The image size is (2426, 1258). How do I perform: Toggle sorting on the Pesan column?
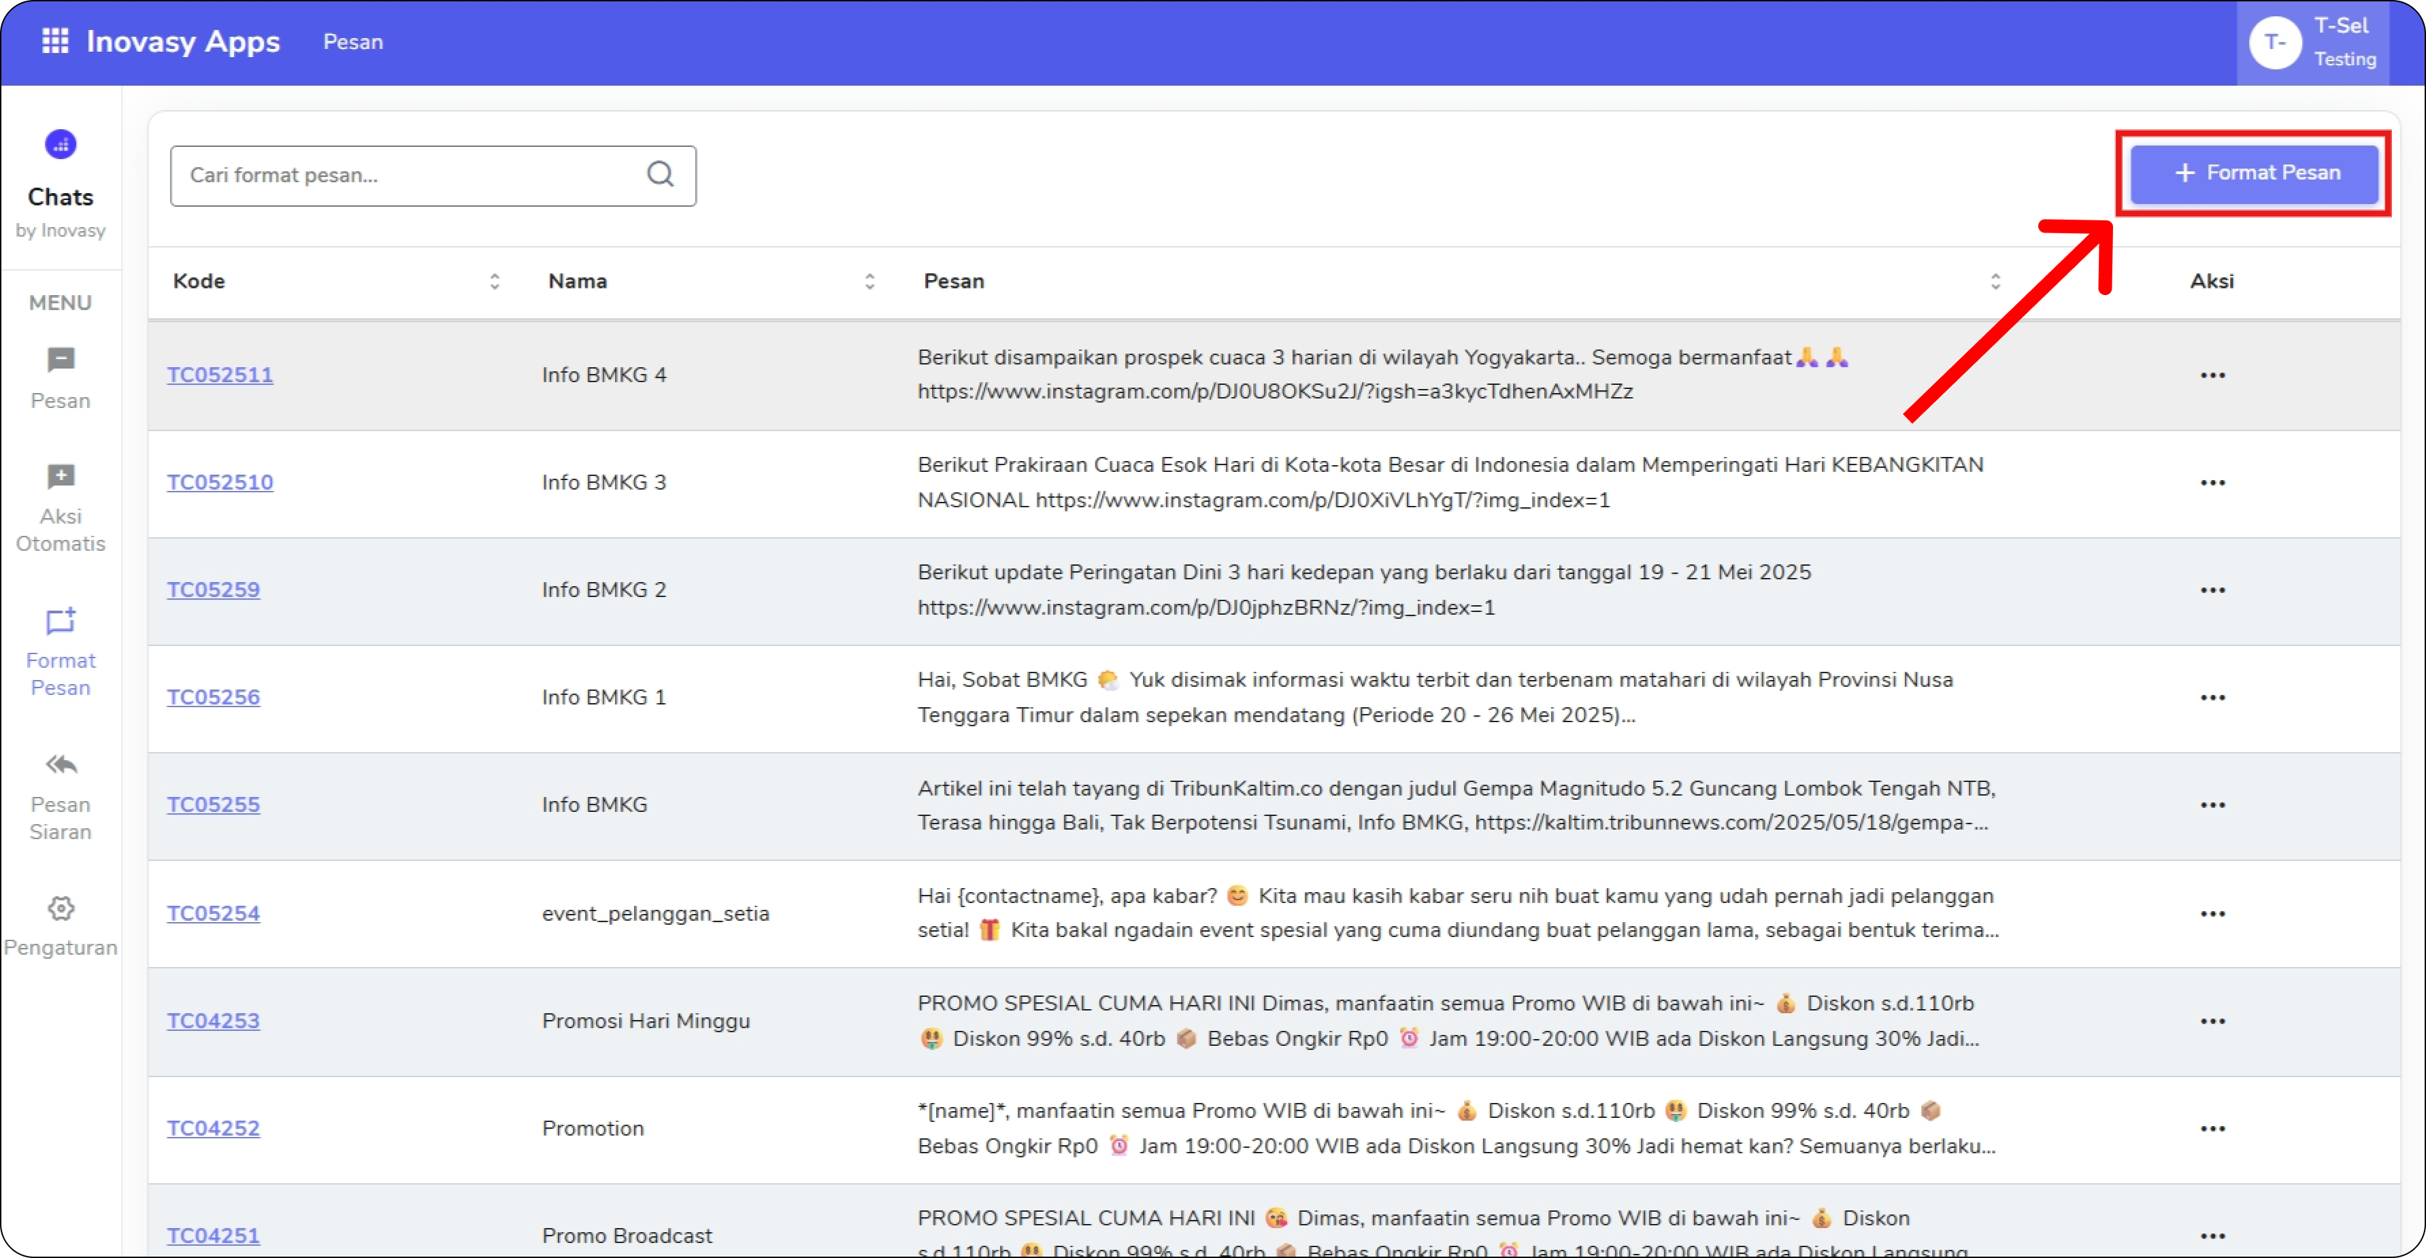[x=1995, y=282]
